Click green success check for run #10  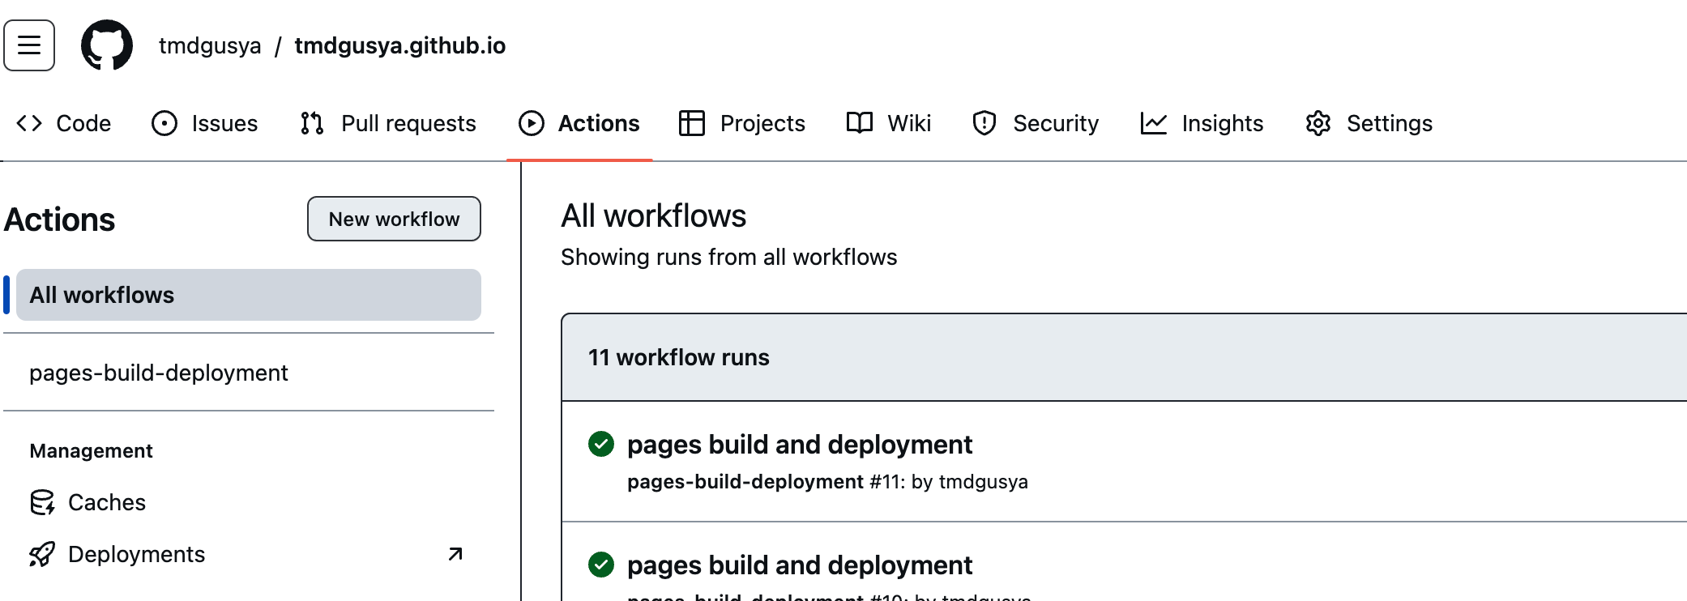(x=601, y=565)
